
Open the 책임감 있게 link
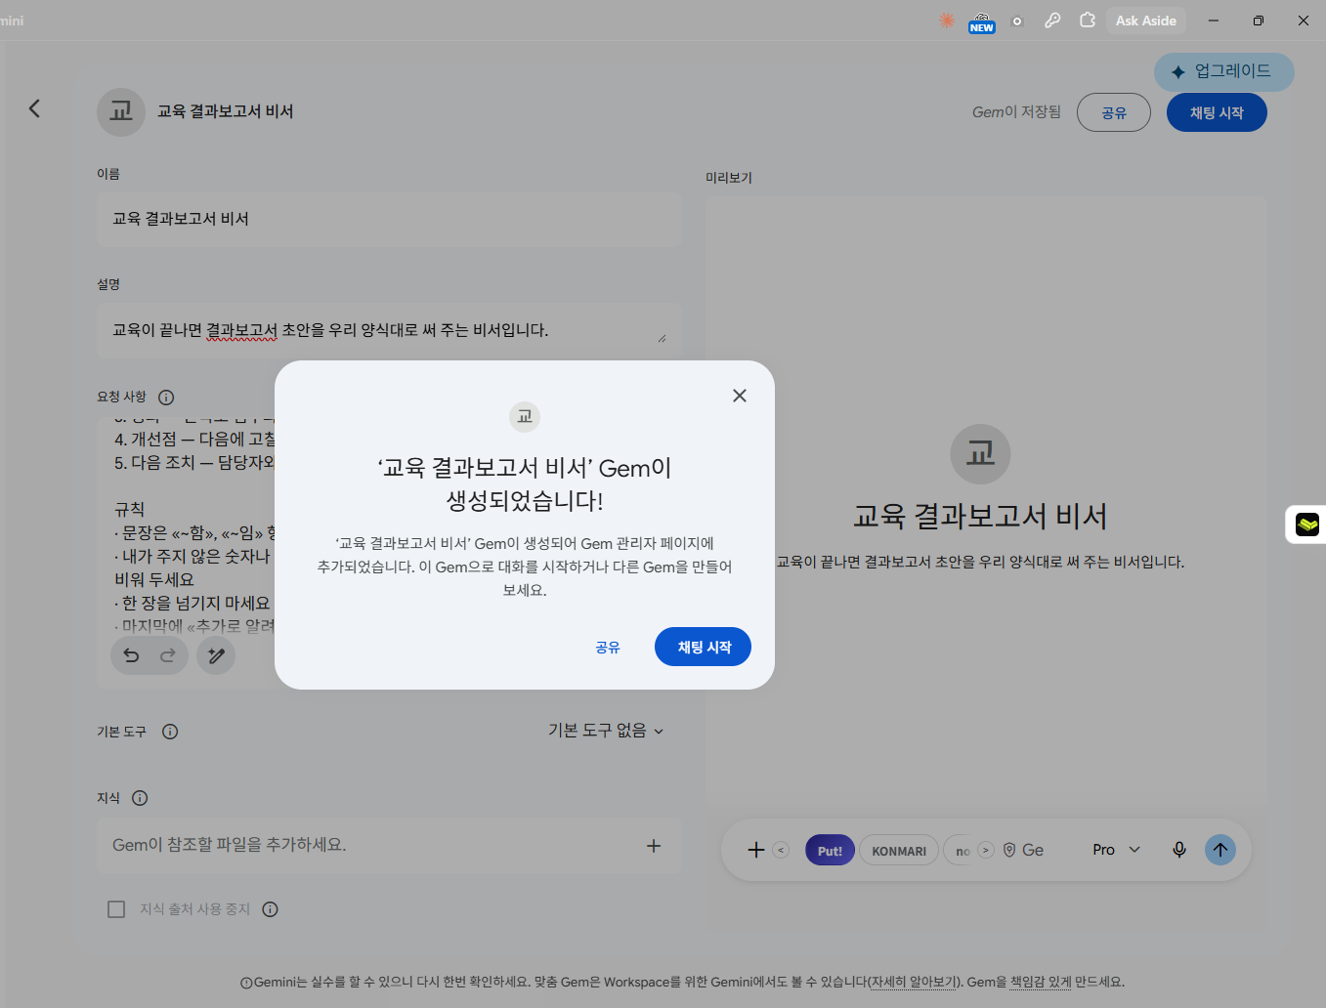(x=1040, y=982)
